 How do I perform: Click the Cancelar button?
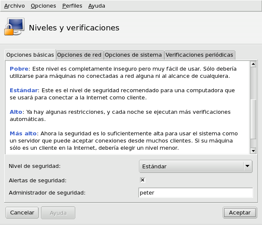click(22, 213)
